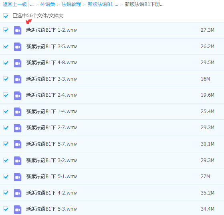Click video icon for 新版法语B1下 4-2.wmv

[18, 193]
